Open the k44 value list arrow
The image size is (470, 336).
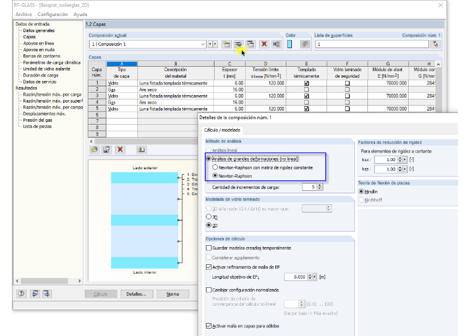click(405, 160)
